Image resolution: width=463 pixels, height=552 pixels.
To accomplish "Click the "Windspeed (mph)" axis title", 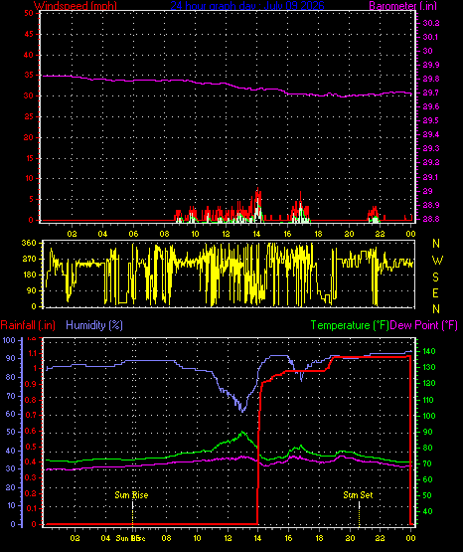I will (x=76, y=6).
